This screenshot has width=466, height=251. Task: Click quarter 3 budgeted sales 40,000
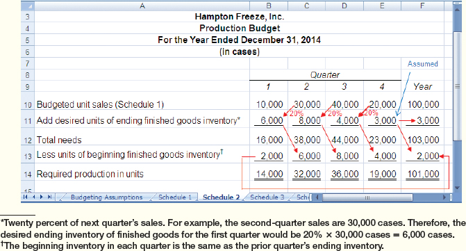point(345,105)
